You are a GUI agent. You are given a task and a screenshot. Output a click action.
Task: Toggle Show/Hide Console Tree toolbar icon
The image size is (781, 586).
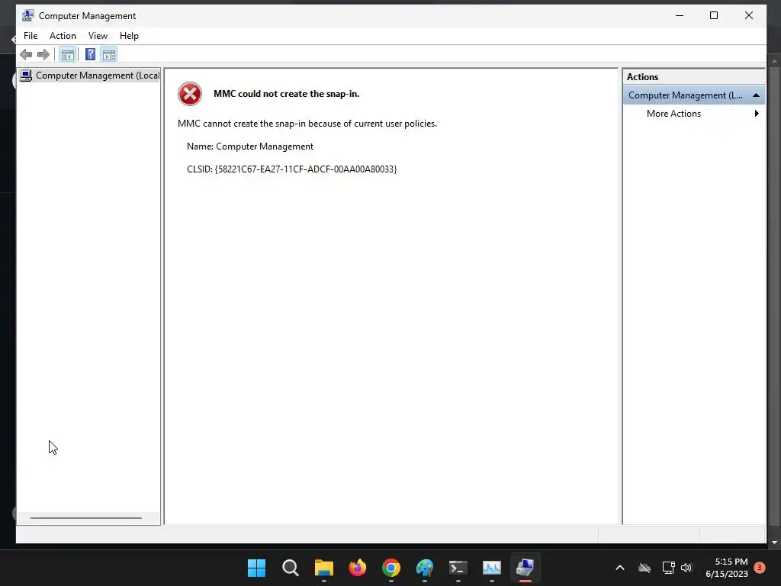tap(67, 54)
